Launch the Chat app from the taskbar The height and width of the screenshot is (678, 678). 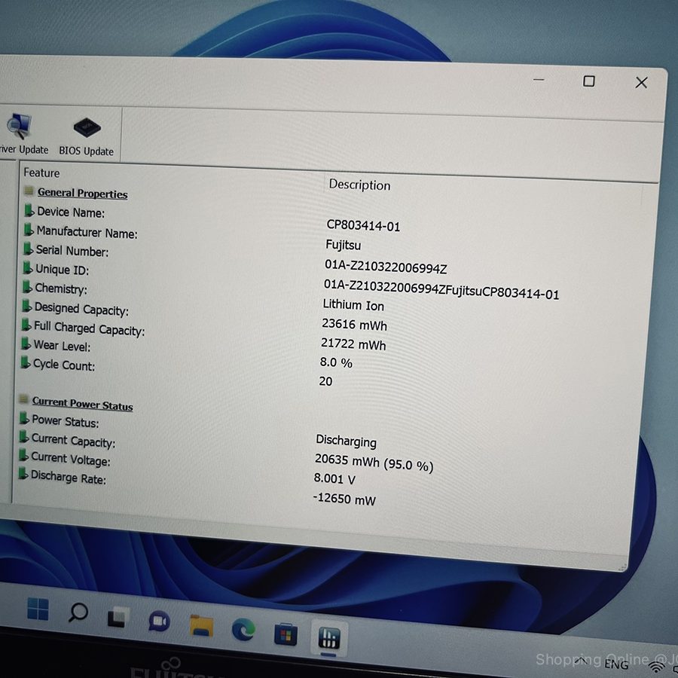pyautogui.click(x=160, y=621)
